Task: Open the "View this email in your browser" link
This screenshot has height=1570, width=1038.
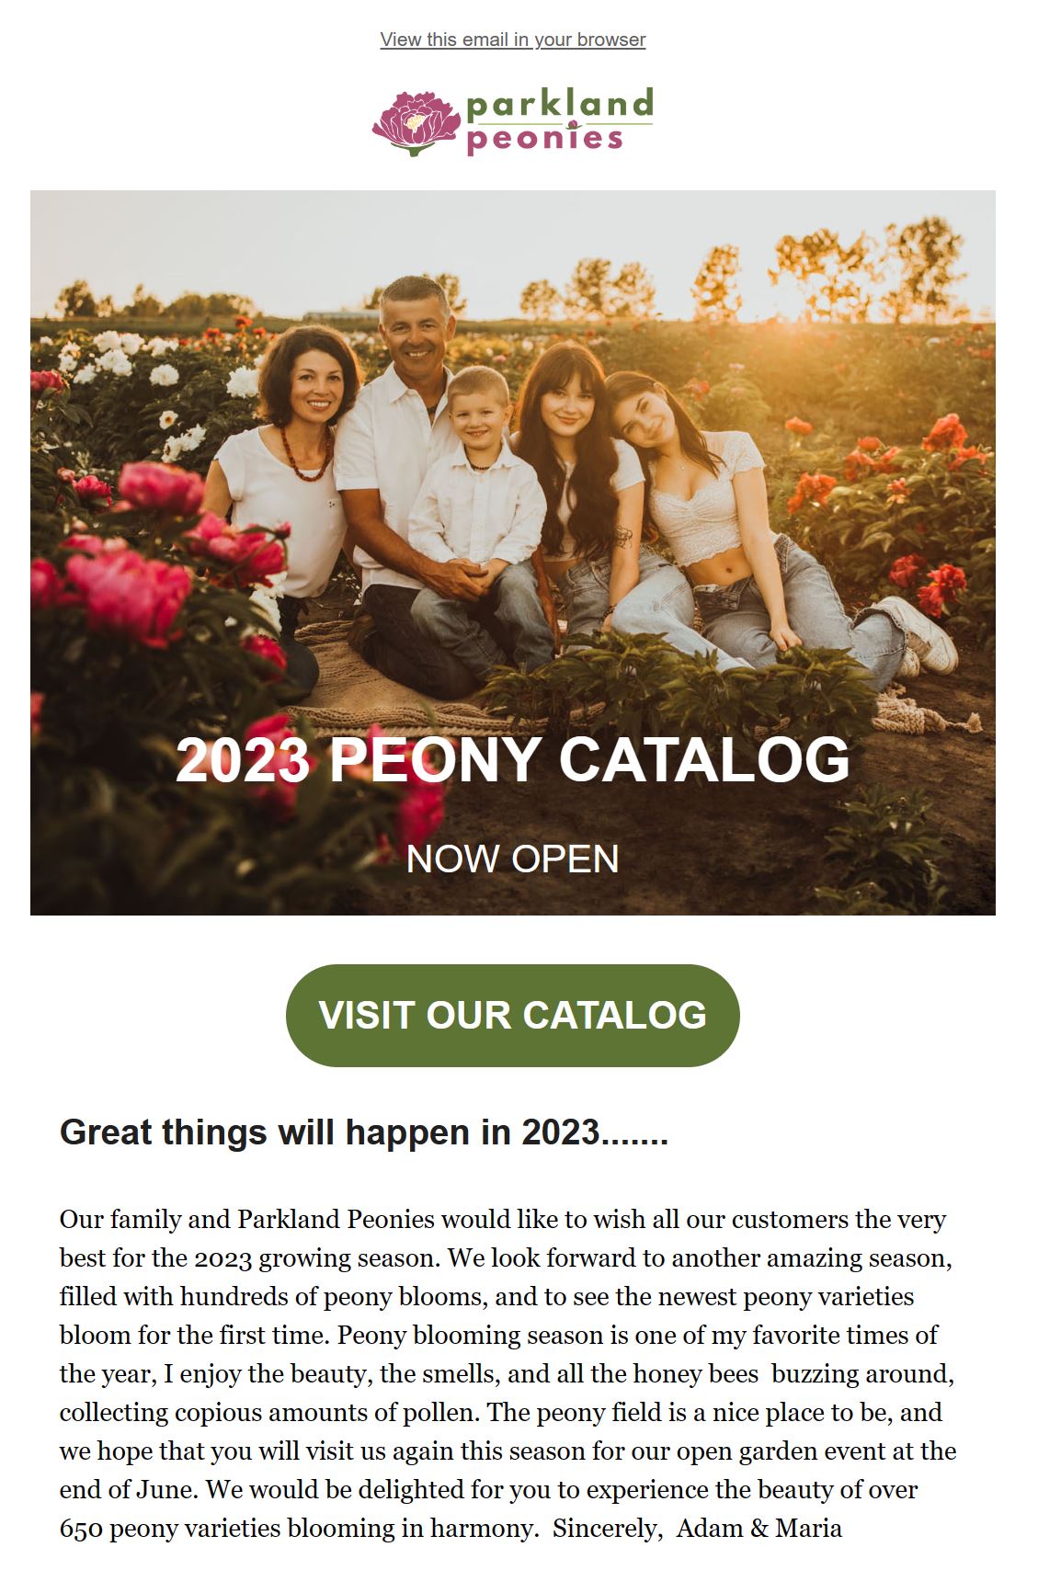Action: [x=512, y=40]
